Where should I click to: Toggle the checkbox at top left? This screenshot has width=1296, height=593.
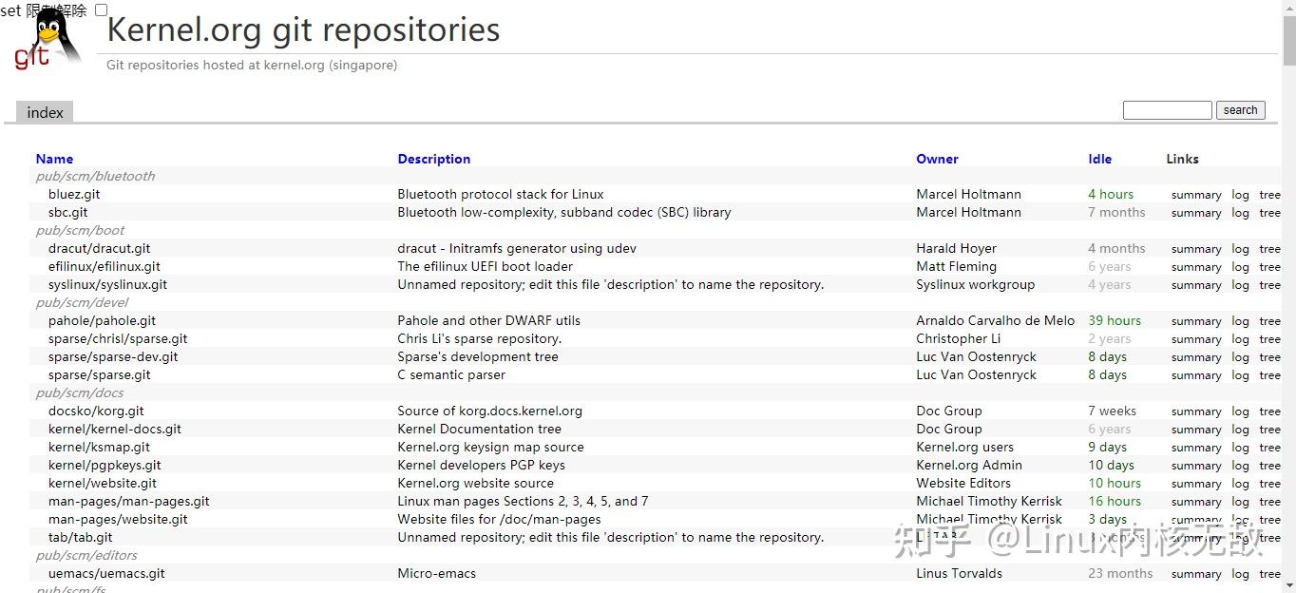point(102,10)
